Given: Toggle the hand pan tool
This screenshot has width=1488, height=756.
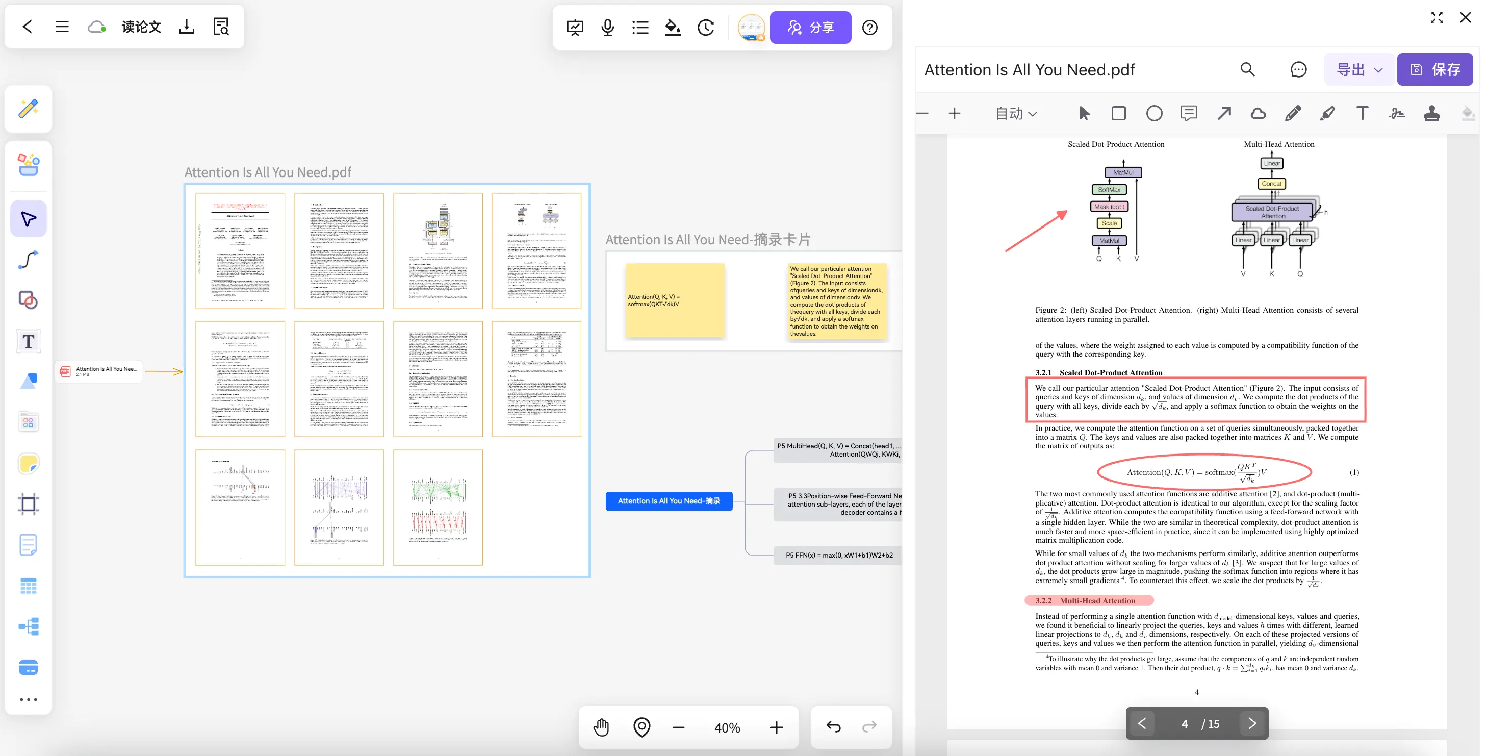Looking at the screenshot, I should 601,727.
